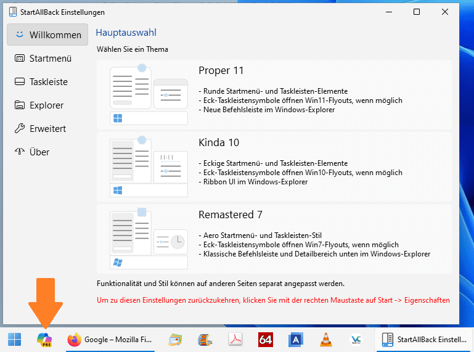Viewport: 474px width, 352px height.
Task: Select the Proper 11 theme preview
Action: click(x=149, y=94)
